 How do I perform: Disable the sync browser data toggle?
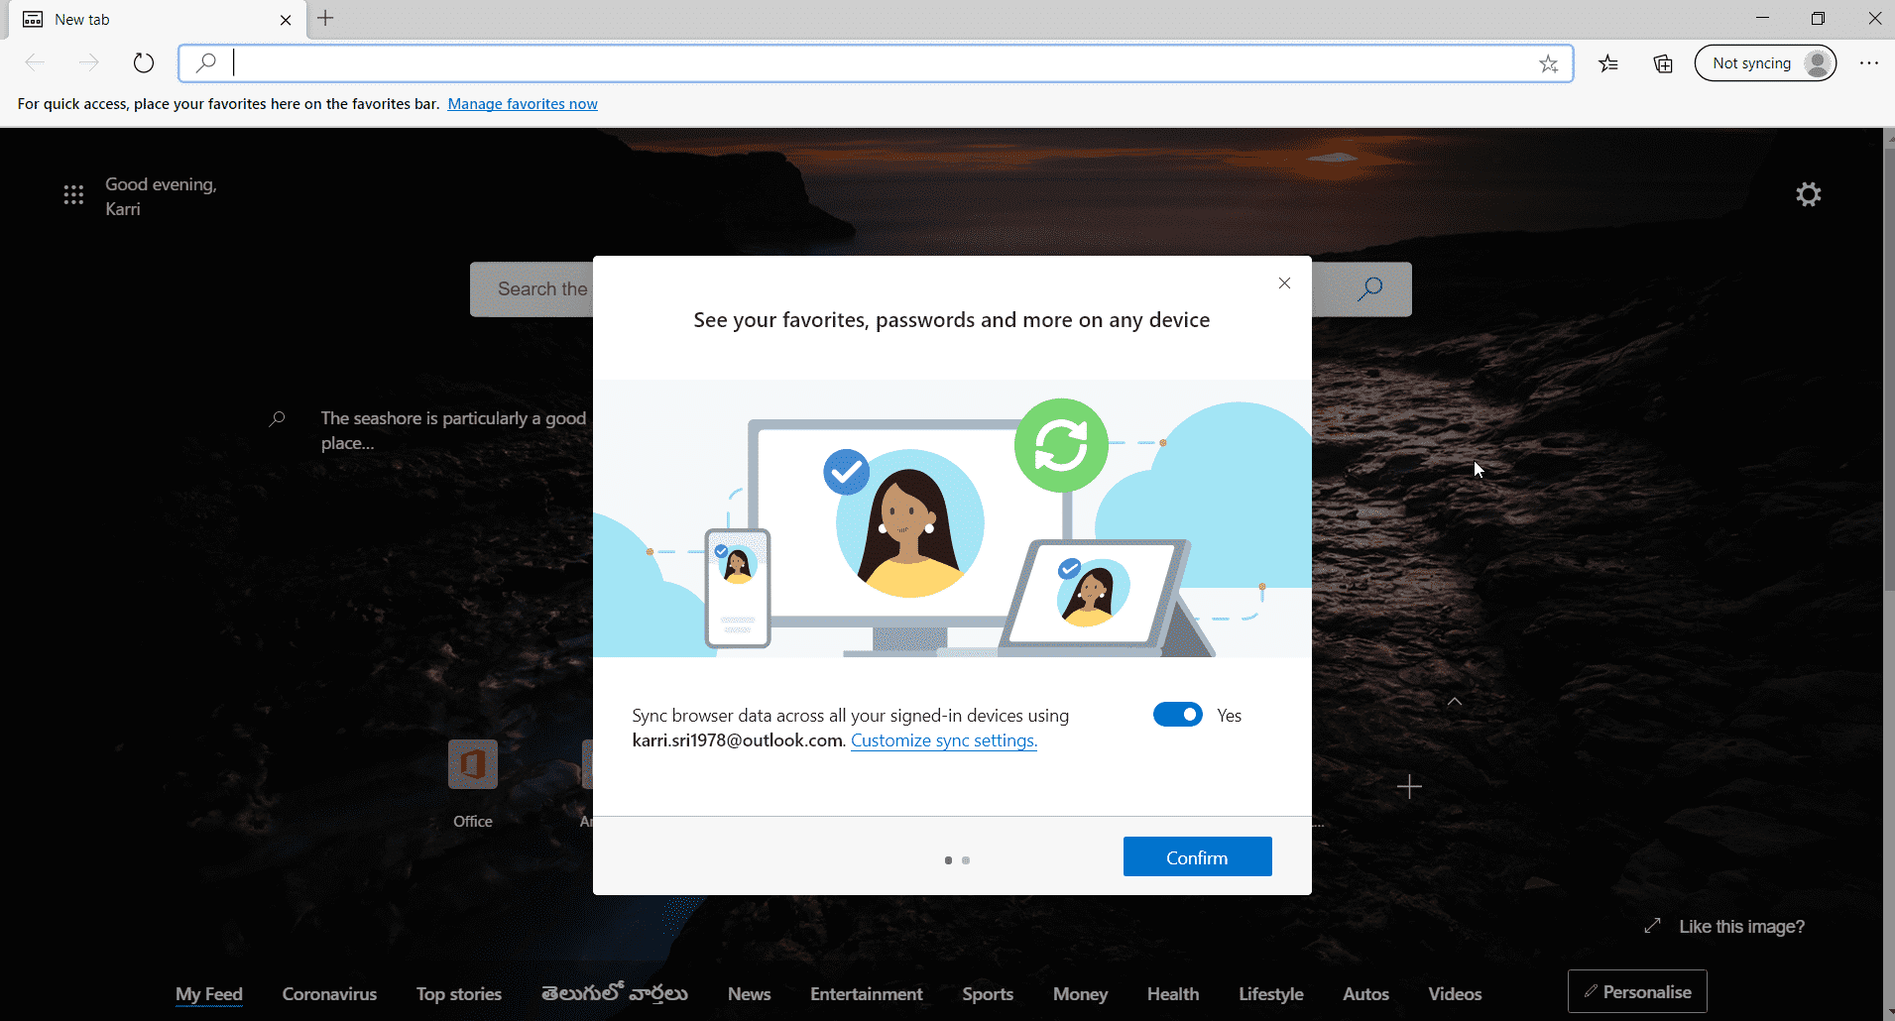pos(1177,714)
